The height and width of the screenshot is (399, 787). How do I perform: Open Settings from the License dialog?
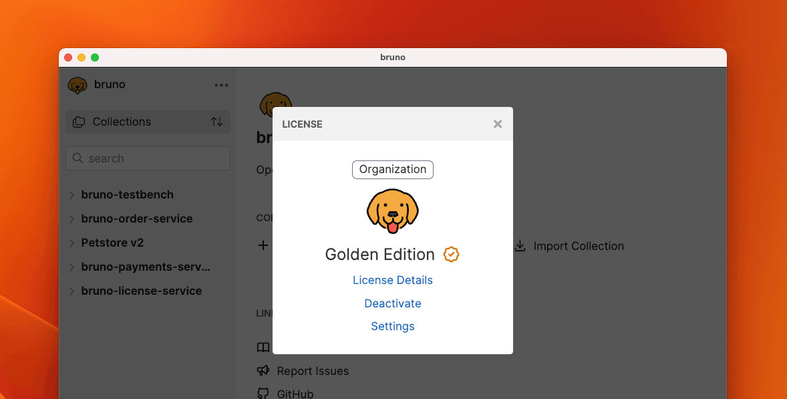(x=392, y=326)
